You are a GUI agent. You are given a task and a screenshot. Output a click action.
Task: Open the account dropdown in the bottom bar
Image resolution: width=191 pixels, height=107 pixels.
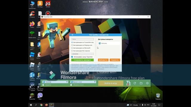click(55, 82)
